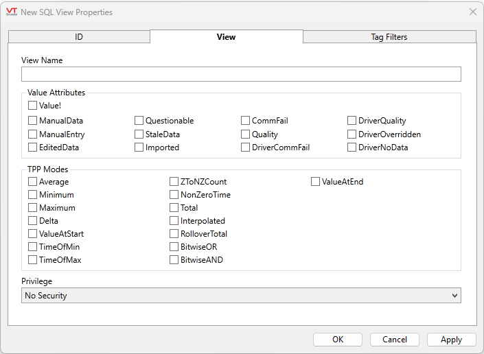Switch to the ID tab
The height and width of the screenshot is (354, 484).
click(x=79, y=37)
